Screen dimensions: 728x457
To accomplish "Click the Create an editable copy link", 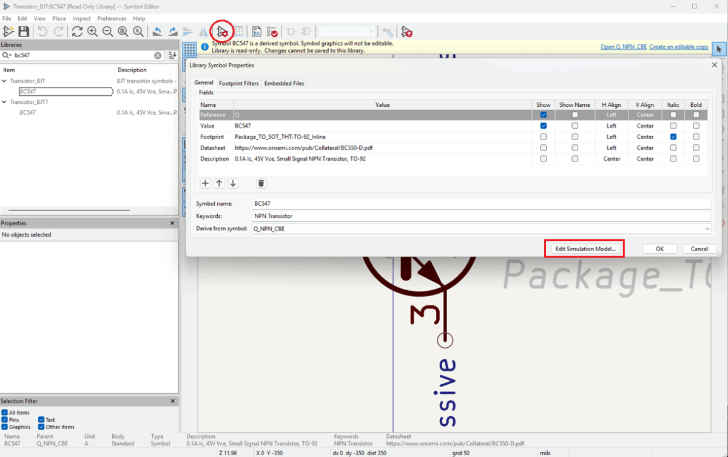I will [x=678, y=47].
